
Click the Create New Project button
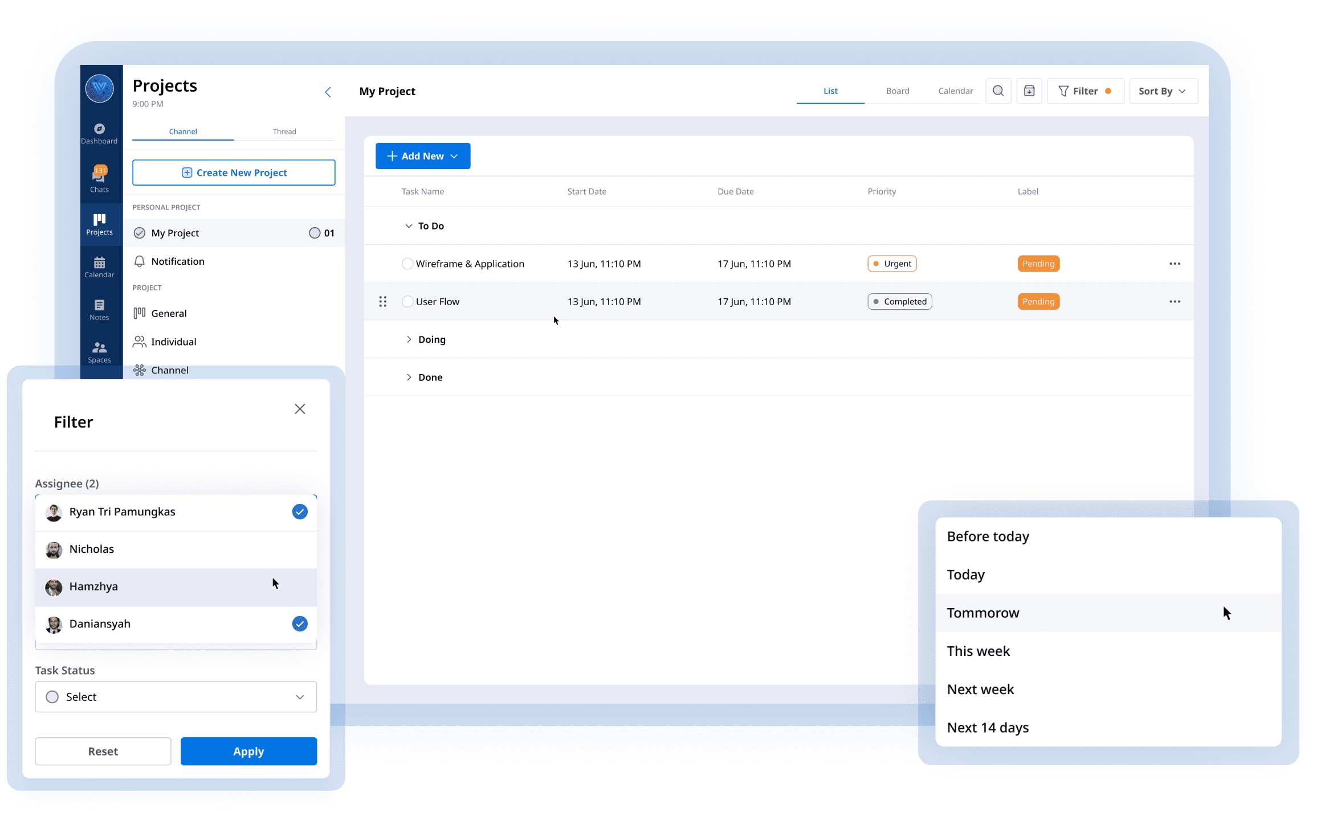[234, 173]
